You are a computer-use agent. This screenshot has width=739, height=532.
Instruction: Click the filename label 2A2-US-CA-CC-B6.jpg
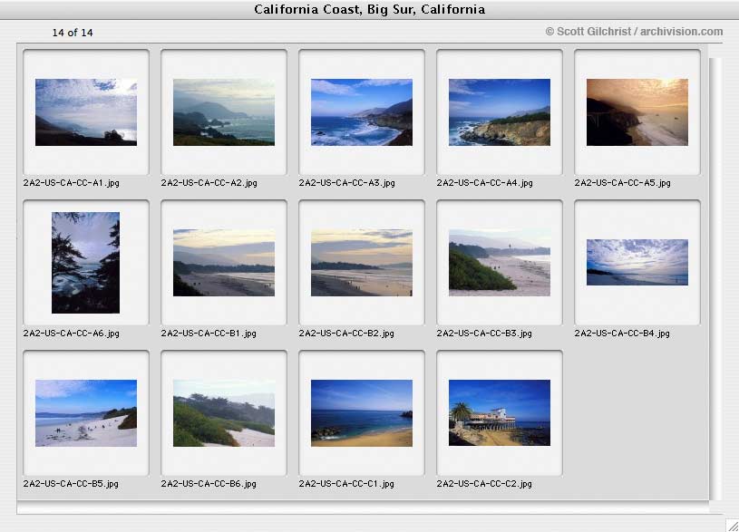[209, 483]
